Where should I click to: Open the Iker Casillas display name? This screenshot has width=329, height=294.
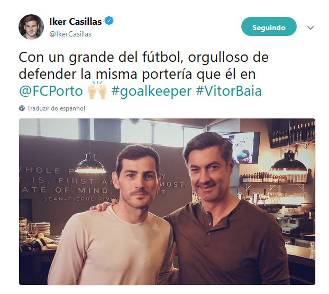click(76, 21)
